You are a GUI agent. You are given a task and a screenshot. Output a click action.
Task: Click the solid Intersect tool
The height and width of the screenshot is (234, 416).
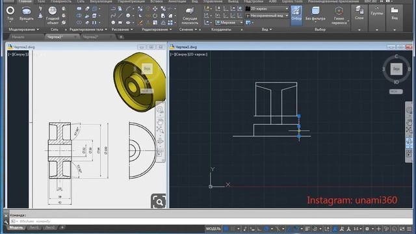[x=79, y=23]
